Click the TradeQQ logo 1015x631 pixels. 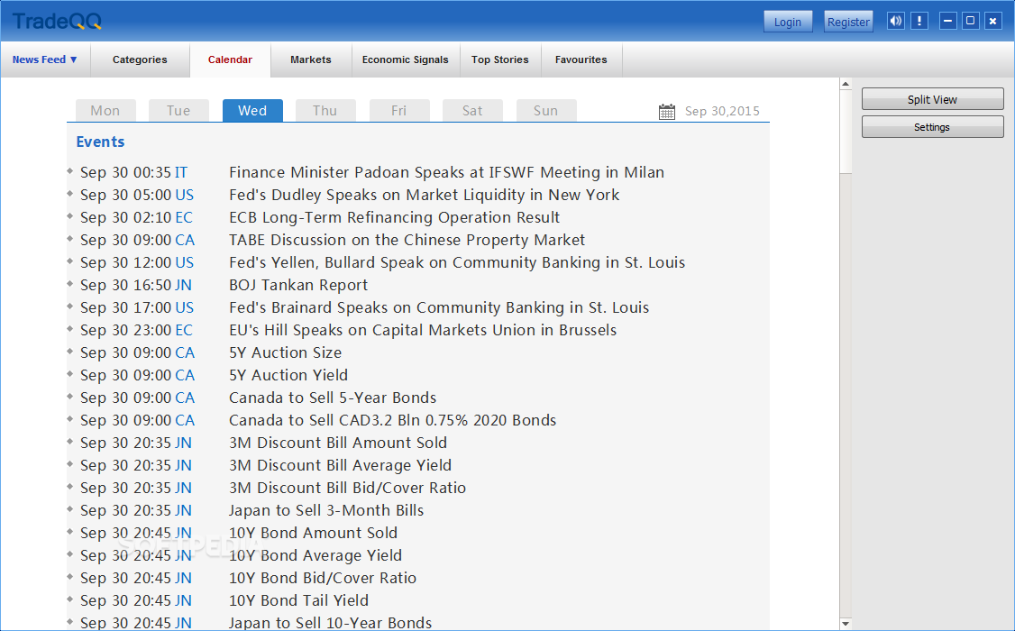pos(57,22)
